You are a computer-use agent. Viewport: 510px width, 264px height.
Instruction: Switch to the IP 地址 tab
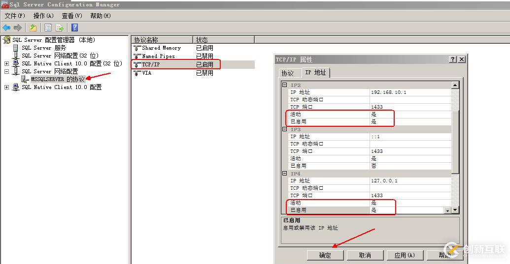(315, 73)
